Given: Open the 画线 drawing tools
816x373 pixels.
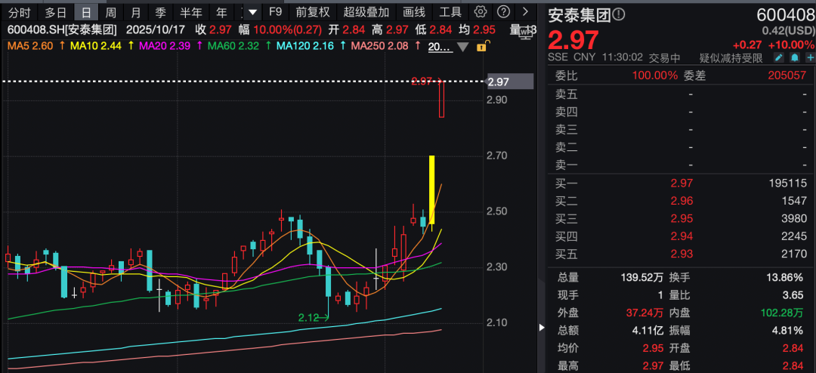Looking at the screenshot, I should click(414, 12).
